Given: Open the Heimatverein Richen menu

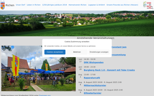Looking at the screenshot, I should point(78,5).
